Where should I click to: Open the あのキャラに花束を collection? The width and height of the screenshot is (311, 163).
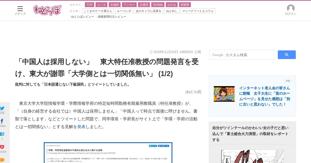[x=149, y=11]
